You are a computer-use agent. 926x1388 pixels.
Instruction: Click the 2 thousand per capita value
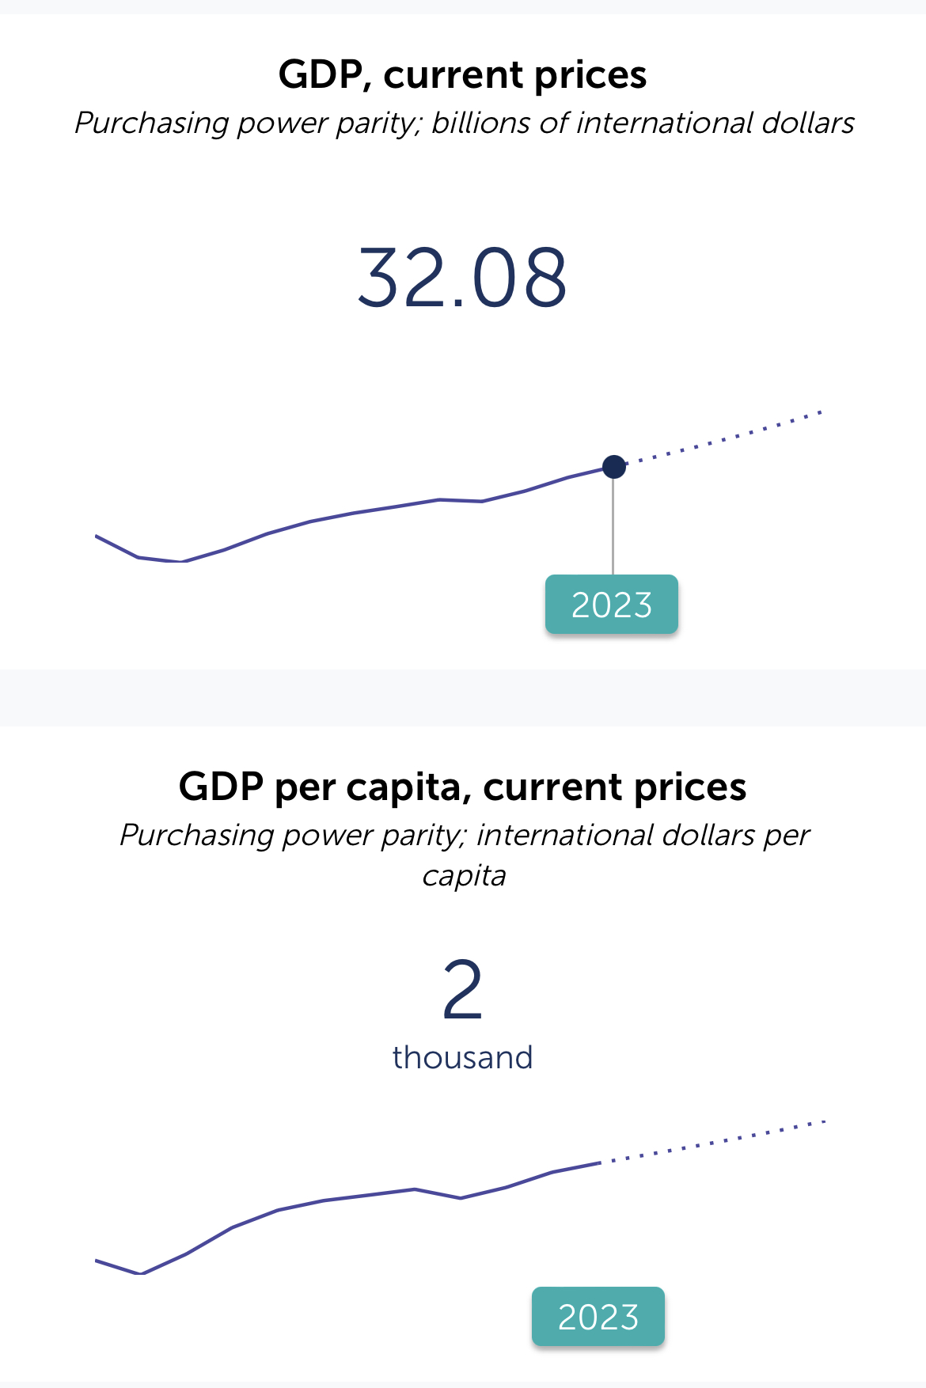(463, 1014)
